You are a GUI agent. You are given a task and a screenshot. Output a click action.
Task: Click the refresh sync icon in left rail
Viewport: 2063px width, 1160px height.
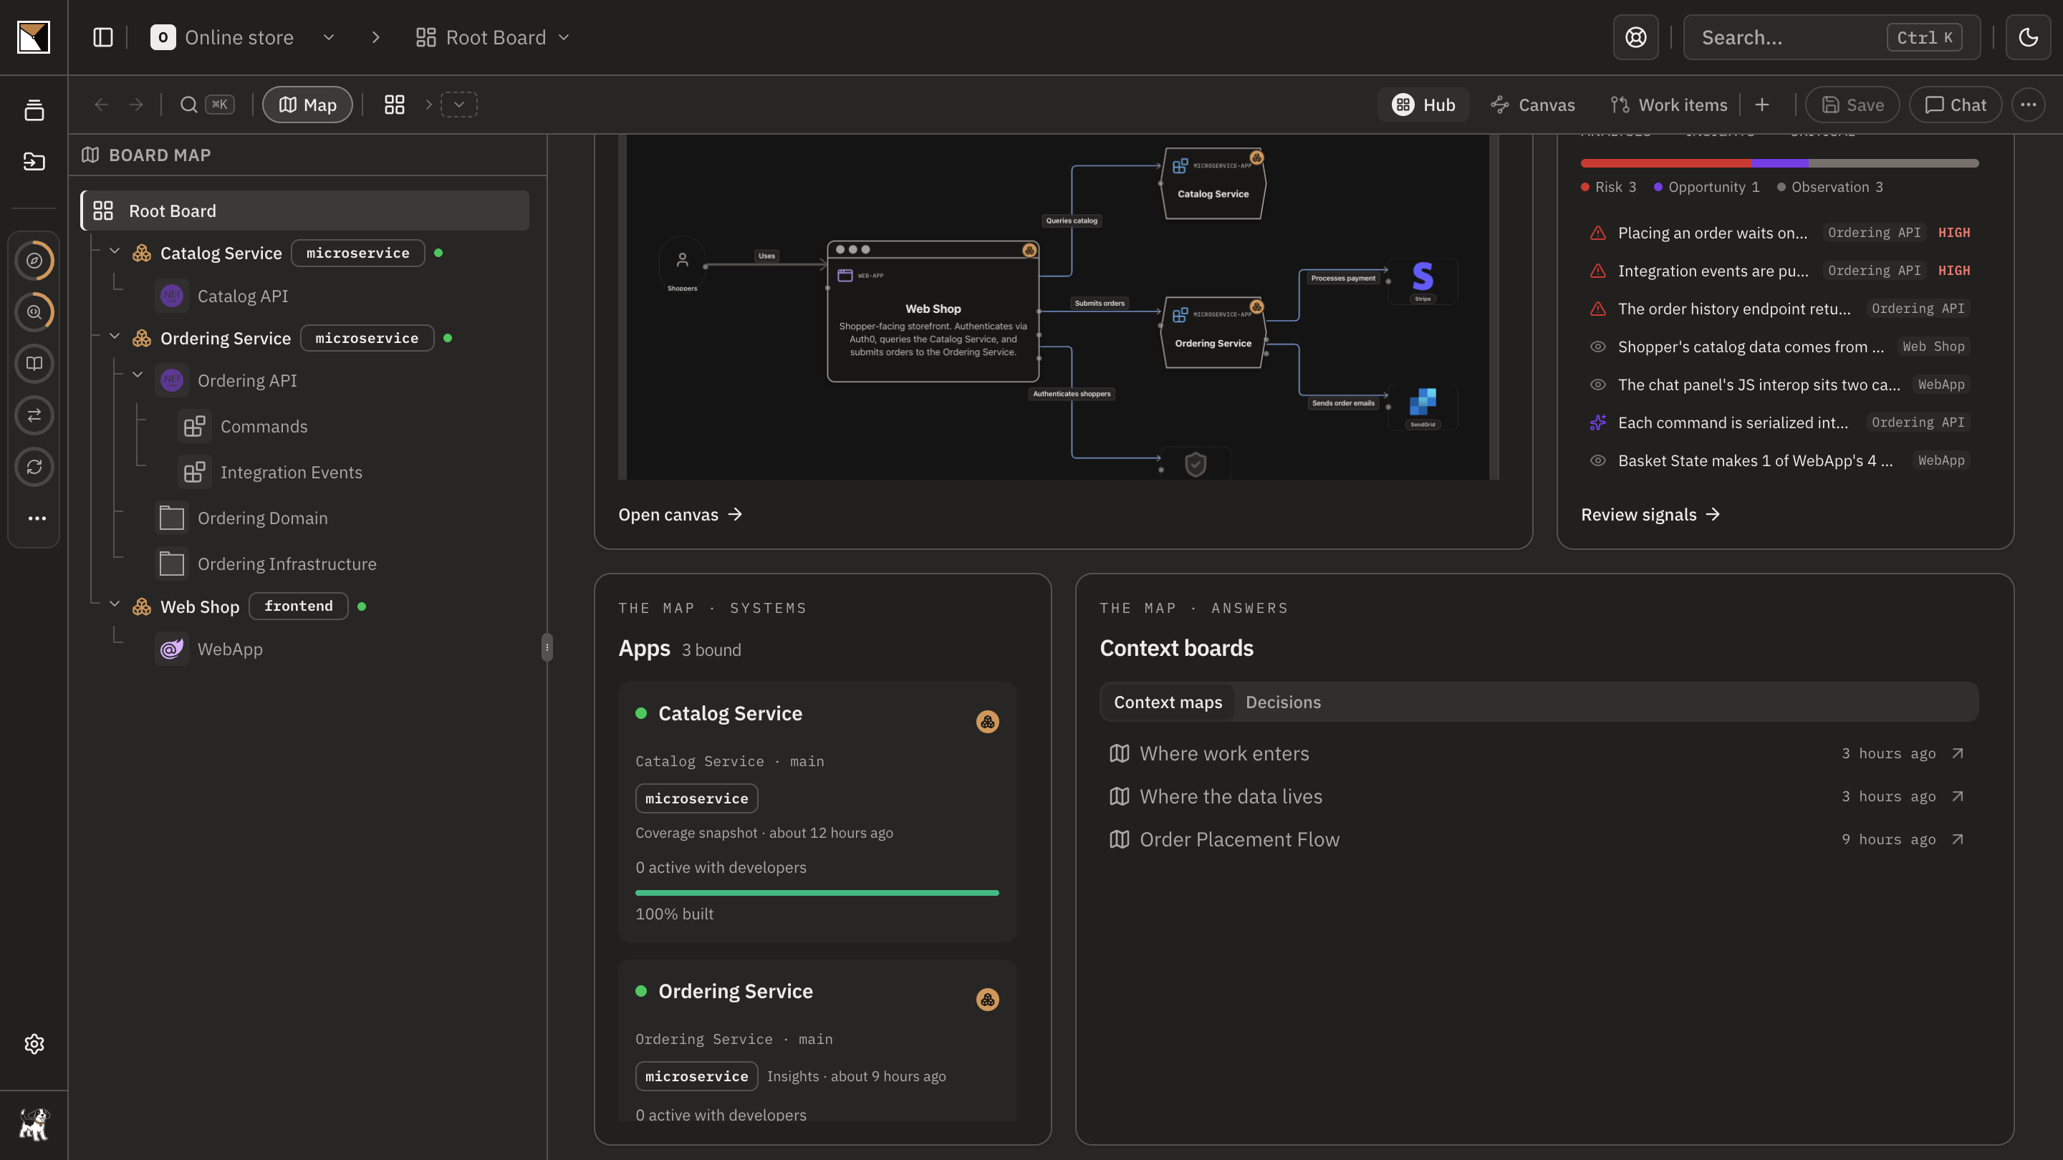tap(34, 467)
